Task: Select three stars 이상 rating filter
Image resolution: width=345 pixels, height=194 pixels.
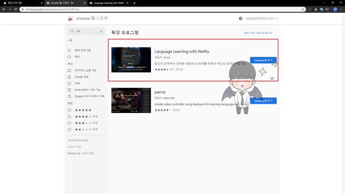Action: tap(69, 123)
